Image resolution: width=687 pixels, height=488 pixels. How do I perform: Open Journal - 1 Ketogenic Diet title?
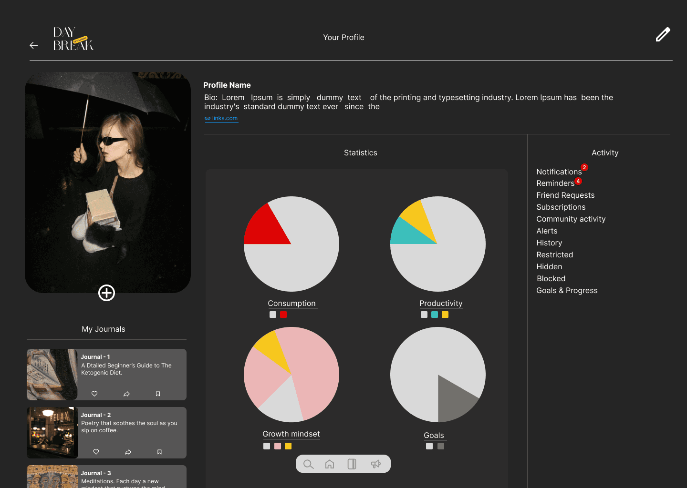[x=126, y=369]
